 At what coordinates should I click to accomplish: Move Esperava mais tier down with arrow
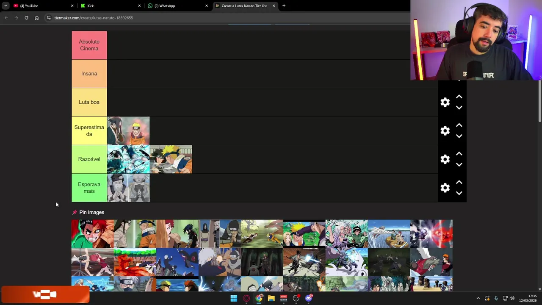click(x=459, y=193)
